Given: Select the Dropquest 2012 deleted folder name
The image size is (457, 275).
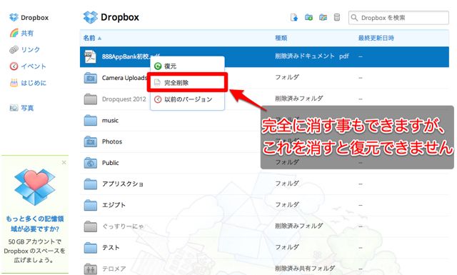Looking at the screenshot, I should tap(124, 99).
